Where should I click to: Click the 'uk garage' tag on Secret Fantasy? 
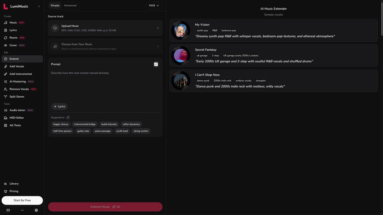pyautogui.click(x=202, y=56)
